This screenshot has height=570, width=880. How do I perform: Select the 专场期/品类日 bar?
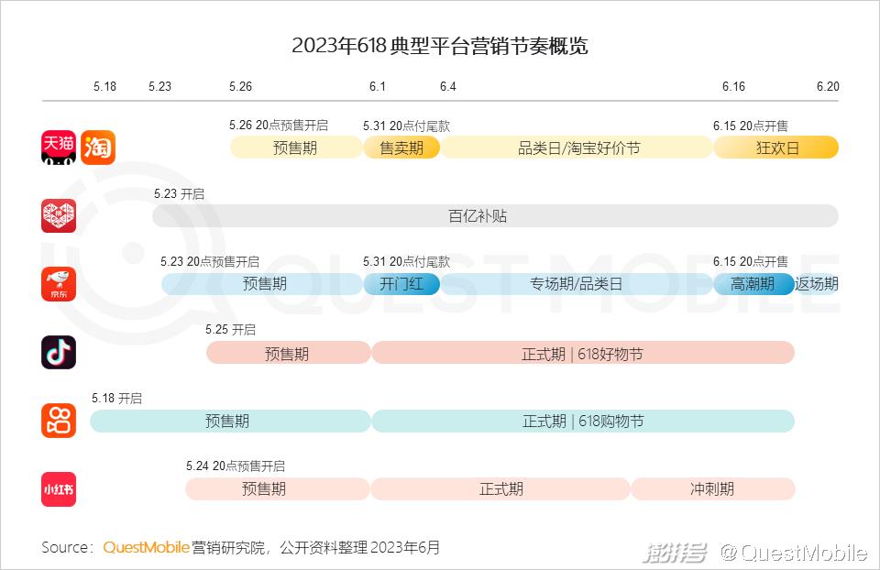coord(577,284)
